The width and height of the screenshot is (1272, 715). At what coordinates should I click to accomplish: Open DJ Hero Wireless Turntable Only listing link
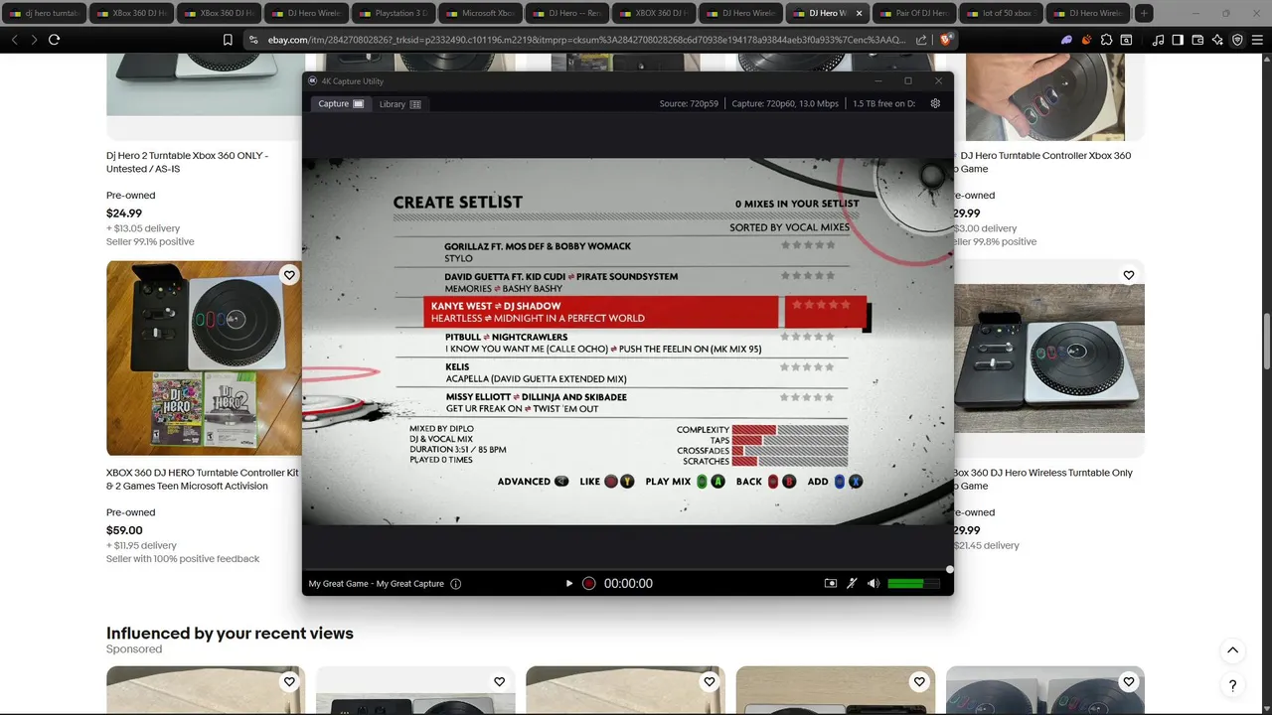click(1042, 480)
